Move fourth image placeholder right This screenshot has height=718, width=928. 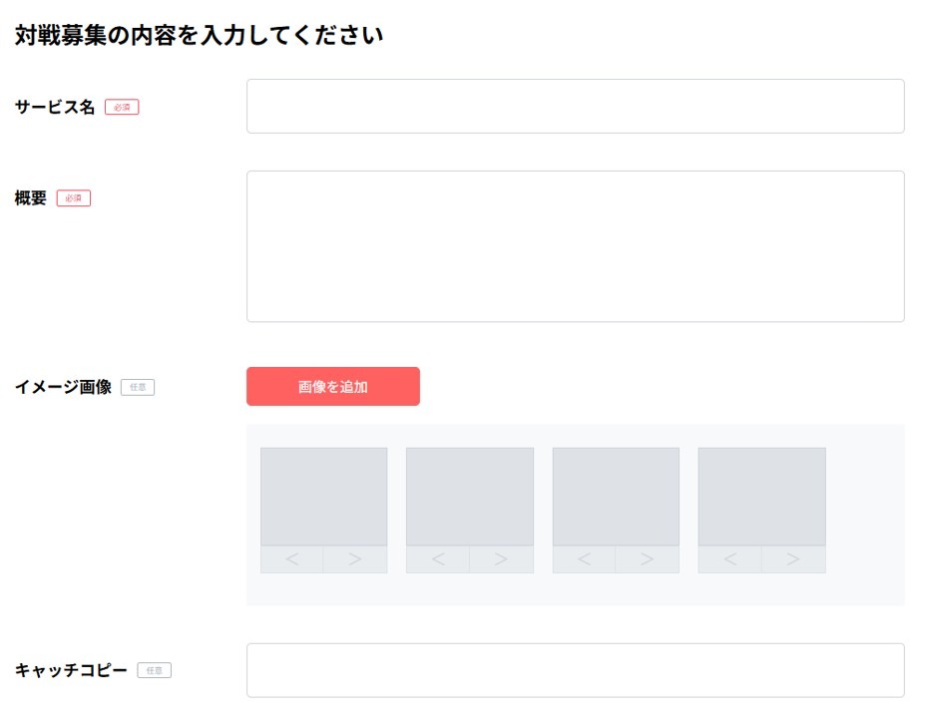[793, 559]
